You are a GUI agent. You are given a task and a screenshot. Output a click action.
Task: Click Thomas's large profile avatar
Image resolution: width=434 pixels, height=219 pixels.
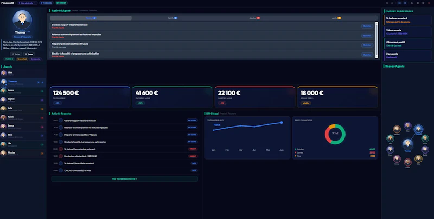point(22,19)
